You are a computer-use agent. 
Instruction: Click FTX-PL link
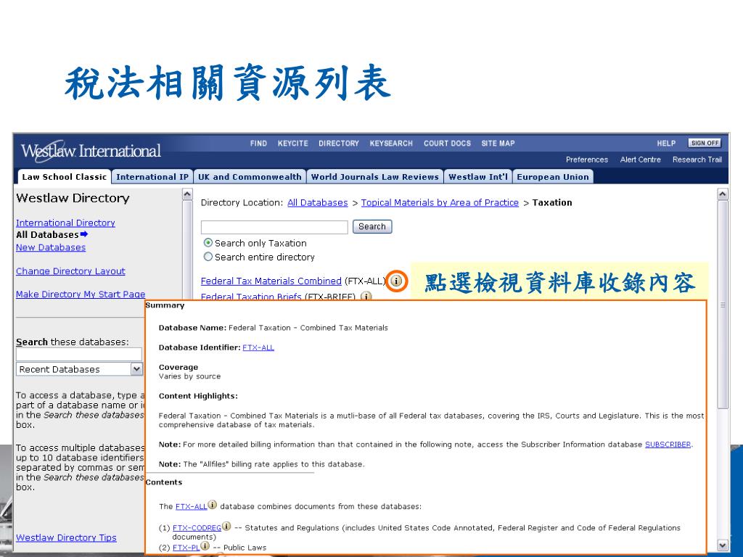tap(186, 548)
